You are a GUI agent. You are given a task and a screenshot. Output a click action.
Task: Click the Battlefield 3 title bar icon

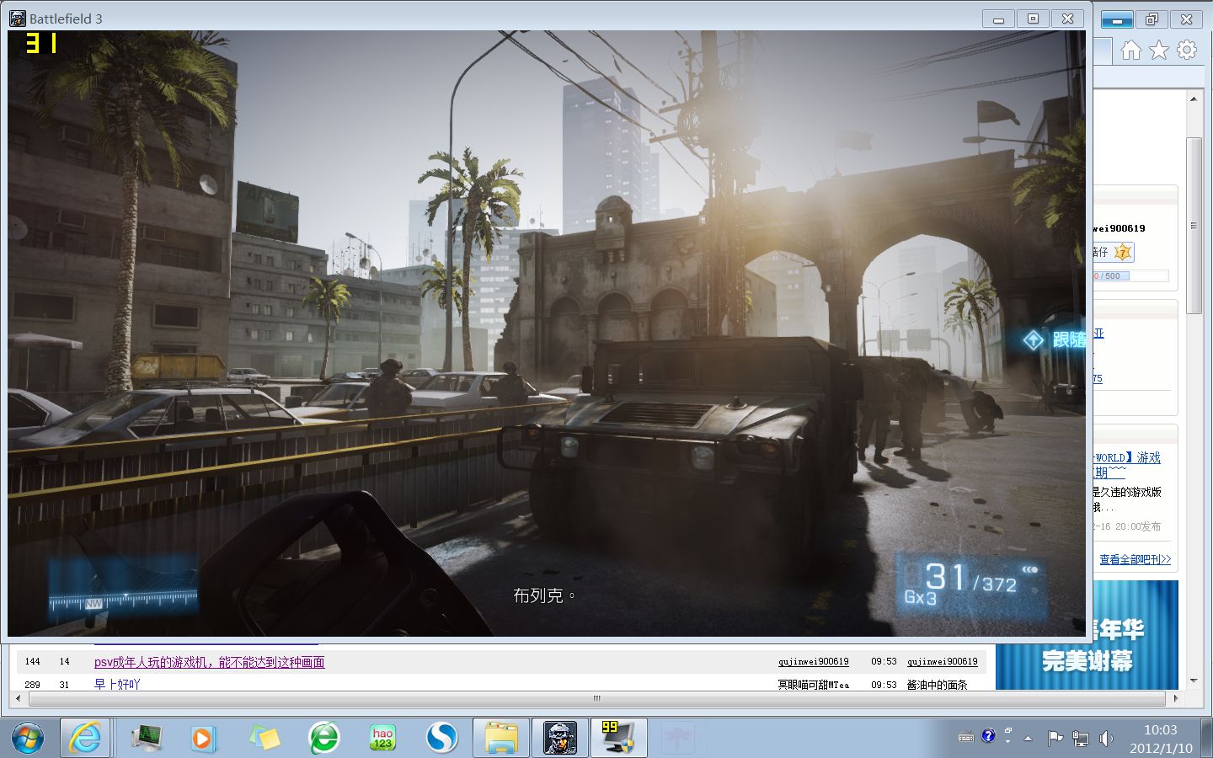pyautogui.click(x=17, y=18)
